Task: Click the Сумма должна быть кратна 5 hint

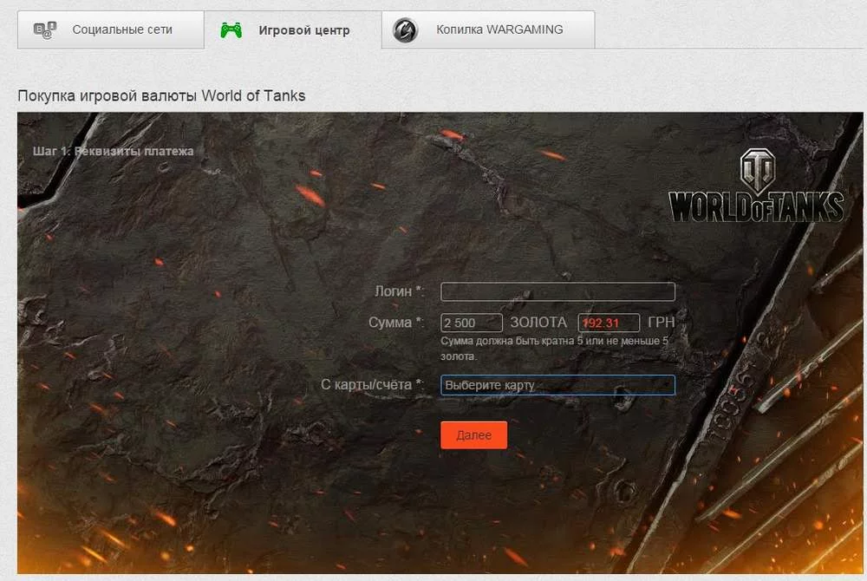Action: (x=554, y=349)
